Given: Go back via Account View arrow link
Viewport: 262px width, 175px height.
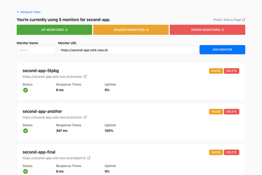Looking at the screenshot, I should tap(29, 12).
